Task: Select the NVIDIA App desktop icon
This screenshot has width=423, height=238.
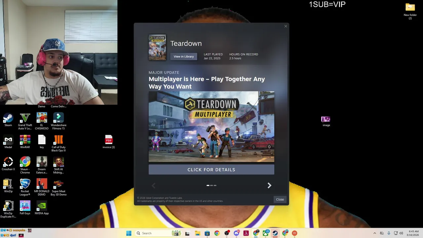Action: click(x=42, y=208)
